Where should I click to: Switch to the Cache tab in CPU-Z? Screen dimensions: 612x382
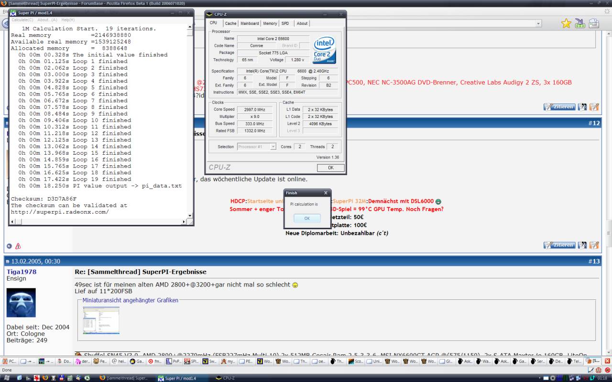pyautogui.click(x=230, y=23)
